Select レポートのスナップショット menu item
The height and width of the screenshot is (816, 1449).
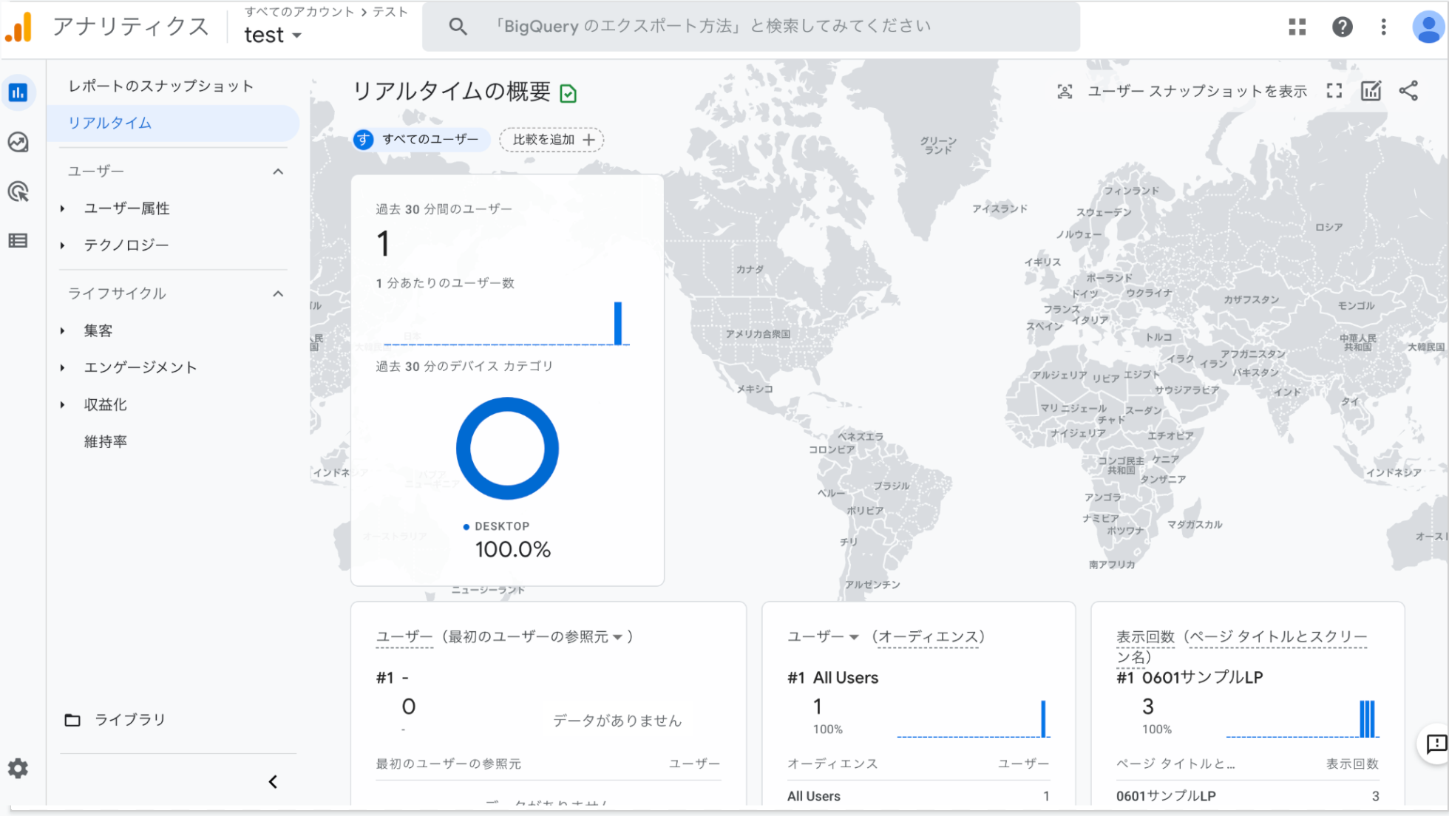(160, 86)
